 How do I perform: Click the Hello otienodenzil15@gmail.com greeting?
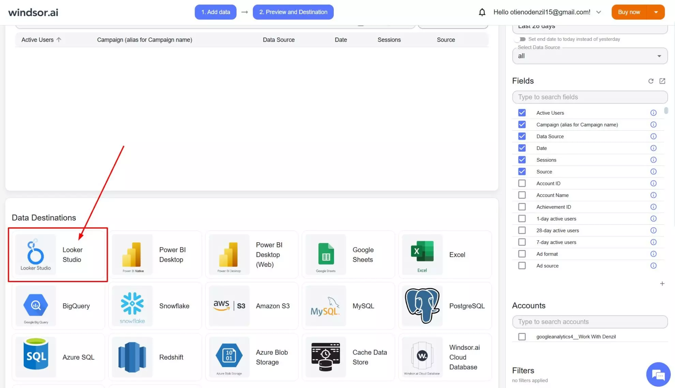(x=542, y=12)
